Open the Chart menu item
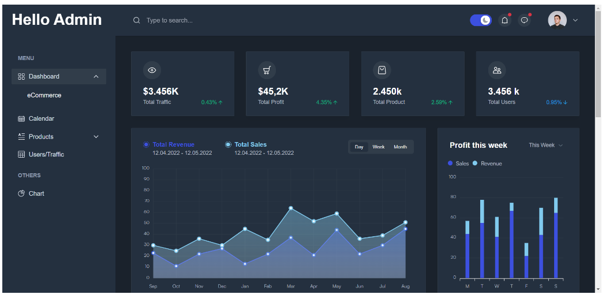602x298 pixels. coord(59,193)
